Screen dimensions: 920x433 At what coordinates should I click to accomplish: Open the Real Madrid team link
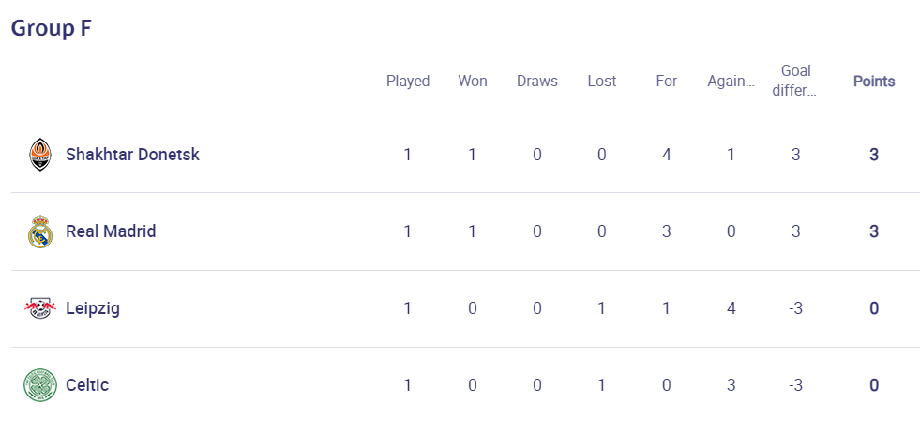[111, 231]
